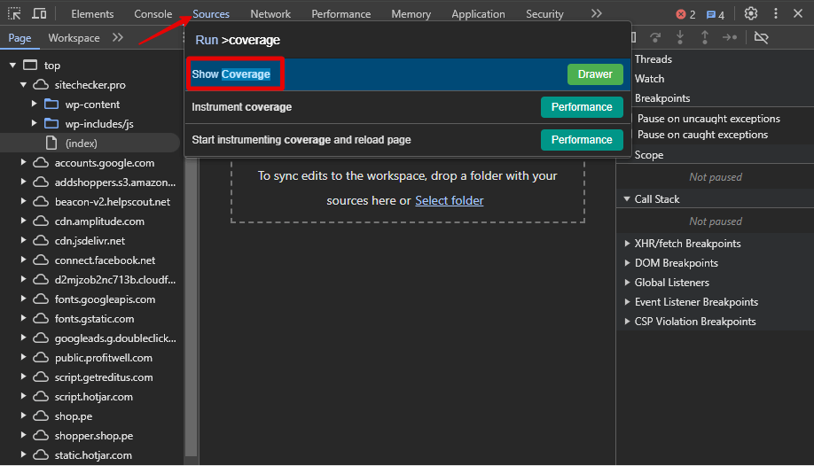
Task: Toggle Pause on uncaught exceptions
Action: point(708,119)
